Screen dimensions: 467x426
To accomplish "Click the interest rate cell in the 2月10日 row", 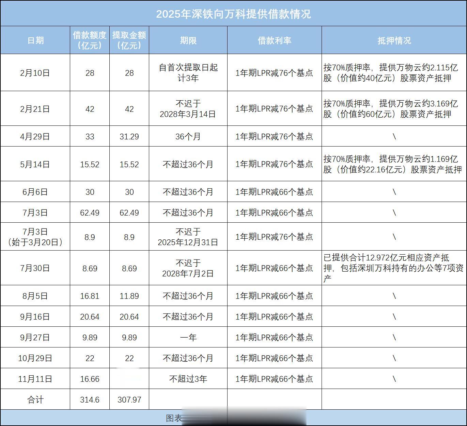I will 274,73.
